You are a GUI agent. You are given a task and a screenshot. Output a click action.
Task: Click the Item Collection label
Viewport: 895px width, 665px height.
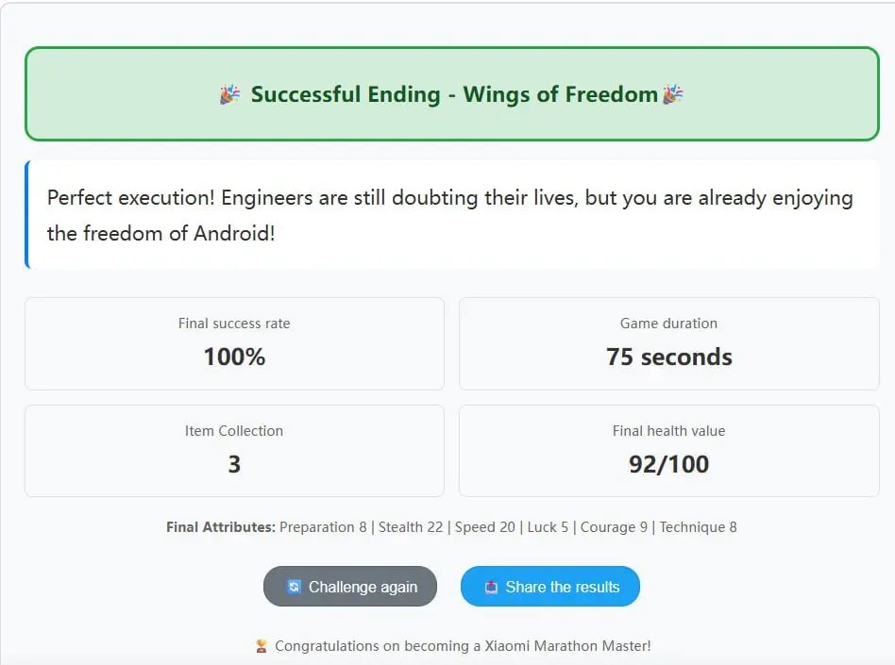(x=234, y=431)
